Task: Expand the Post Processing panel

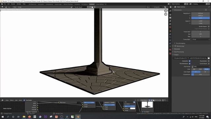Action: (173, 52)
